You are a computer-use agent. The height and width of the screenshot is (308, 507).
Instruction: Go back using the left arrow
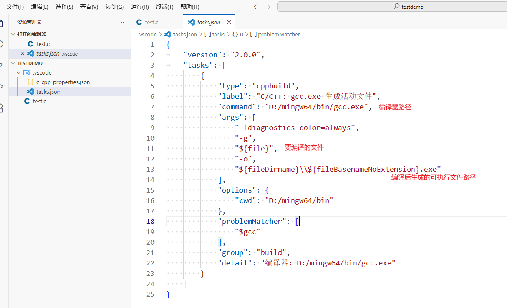click(256, 7)
